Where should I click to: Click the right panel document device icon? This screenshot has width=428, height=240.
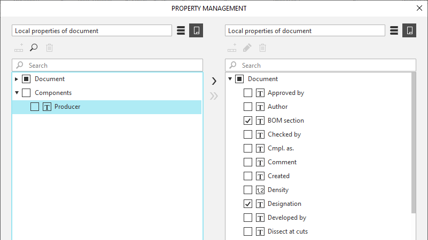pos(409,30)
